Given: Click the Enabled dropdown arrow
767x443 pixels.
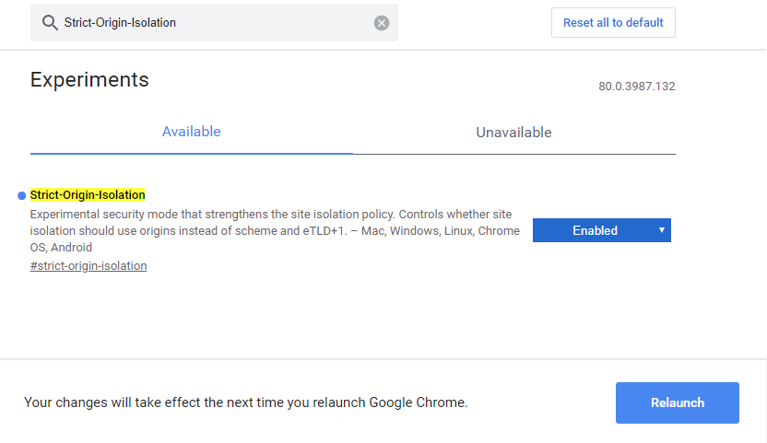Looking at the screenshot, I should [662, 230].
